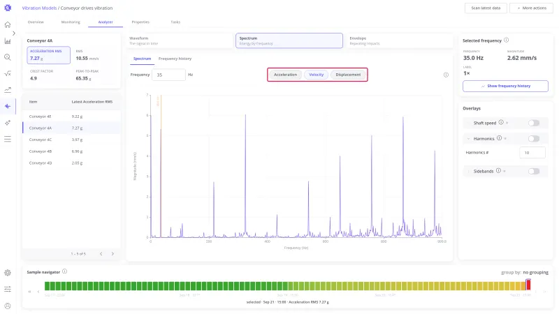The width and height of the screenshot is (559, 314).
Task: Expand the sidebar with the chevron
Action: pyautogui.click(x=14, y=33)
